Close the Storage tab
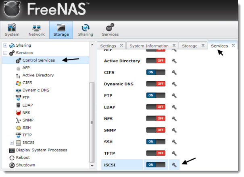 click(x=203, y=45)
